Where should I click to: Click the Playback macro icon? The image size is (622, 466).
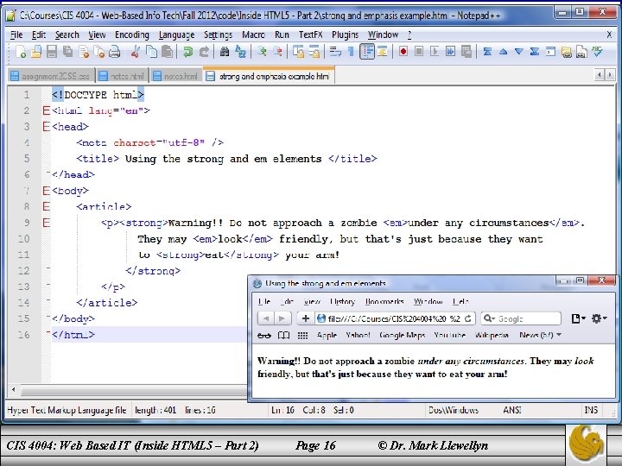435,52
